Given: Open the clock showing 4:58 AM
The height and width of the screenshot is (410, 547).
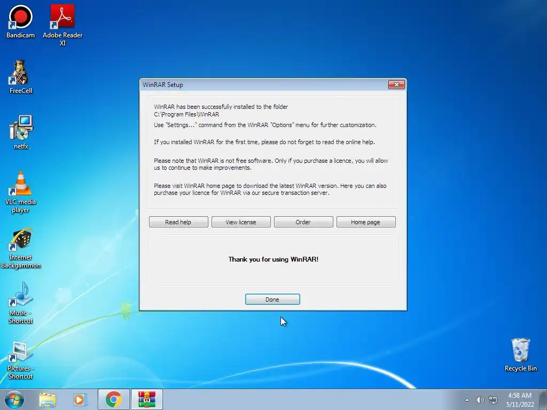Looking at the screenshot, I should (x=520, y=396).
